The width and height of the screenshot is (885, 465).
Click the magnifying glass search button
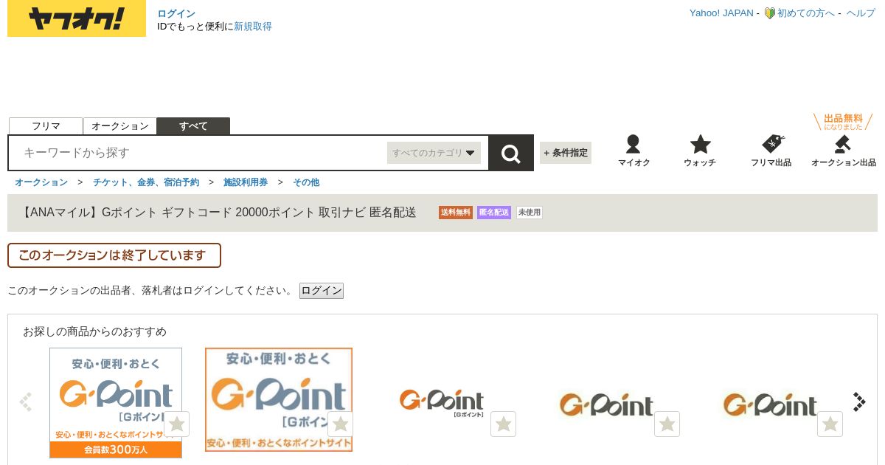tap(511, 153)
